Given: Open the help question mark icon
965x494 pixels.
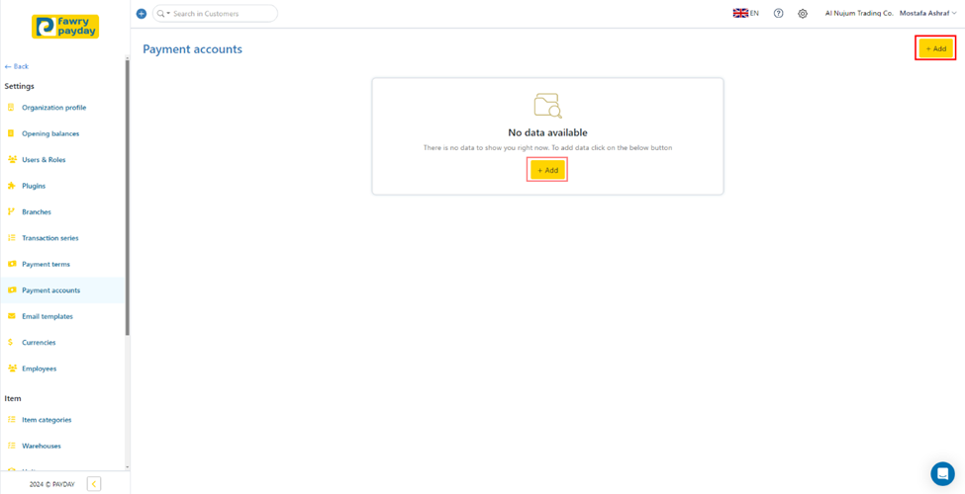Looking at the screenshot, I should click(778, 14).
